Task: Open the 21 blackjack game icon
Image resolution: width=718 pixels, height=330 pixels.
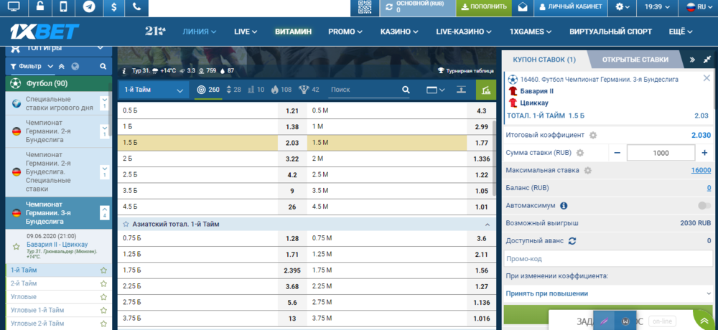Action: tap(155, 31)
